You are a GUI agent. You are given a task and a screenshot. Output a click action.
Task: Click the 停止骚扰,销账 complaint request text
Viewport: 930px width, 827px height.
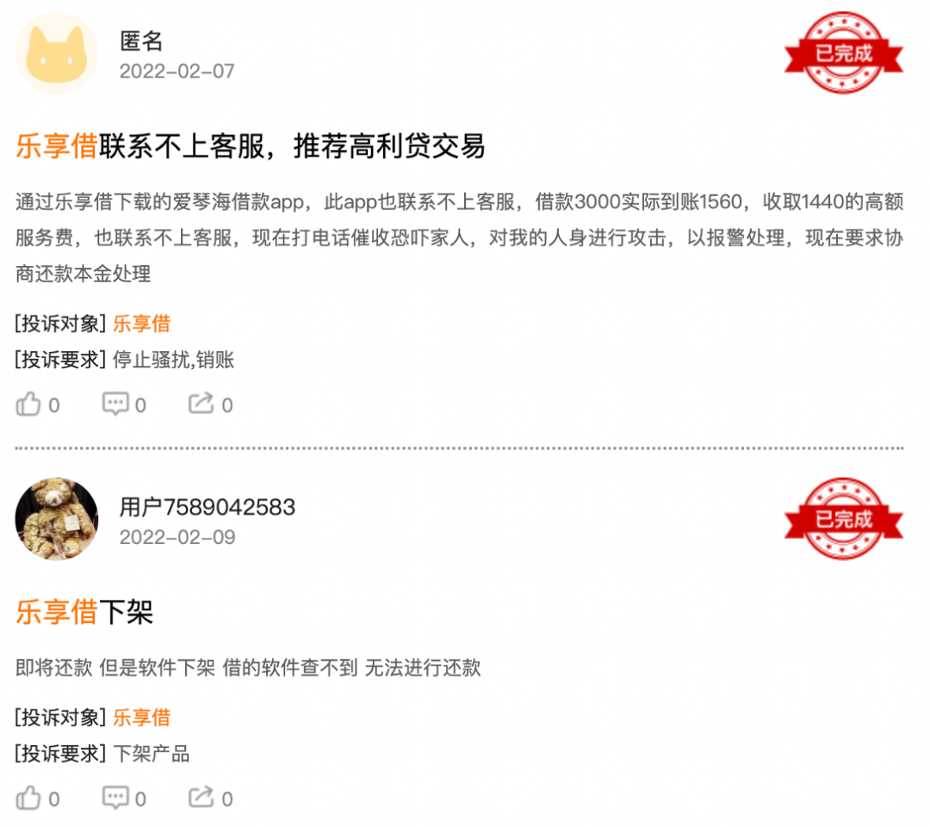173,359
